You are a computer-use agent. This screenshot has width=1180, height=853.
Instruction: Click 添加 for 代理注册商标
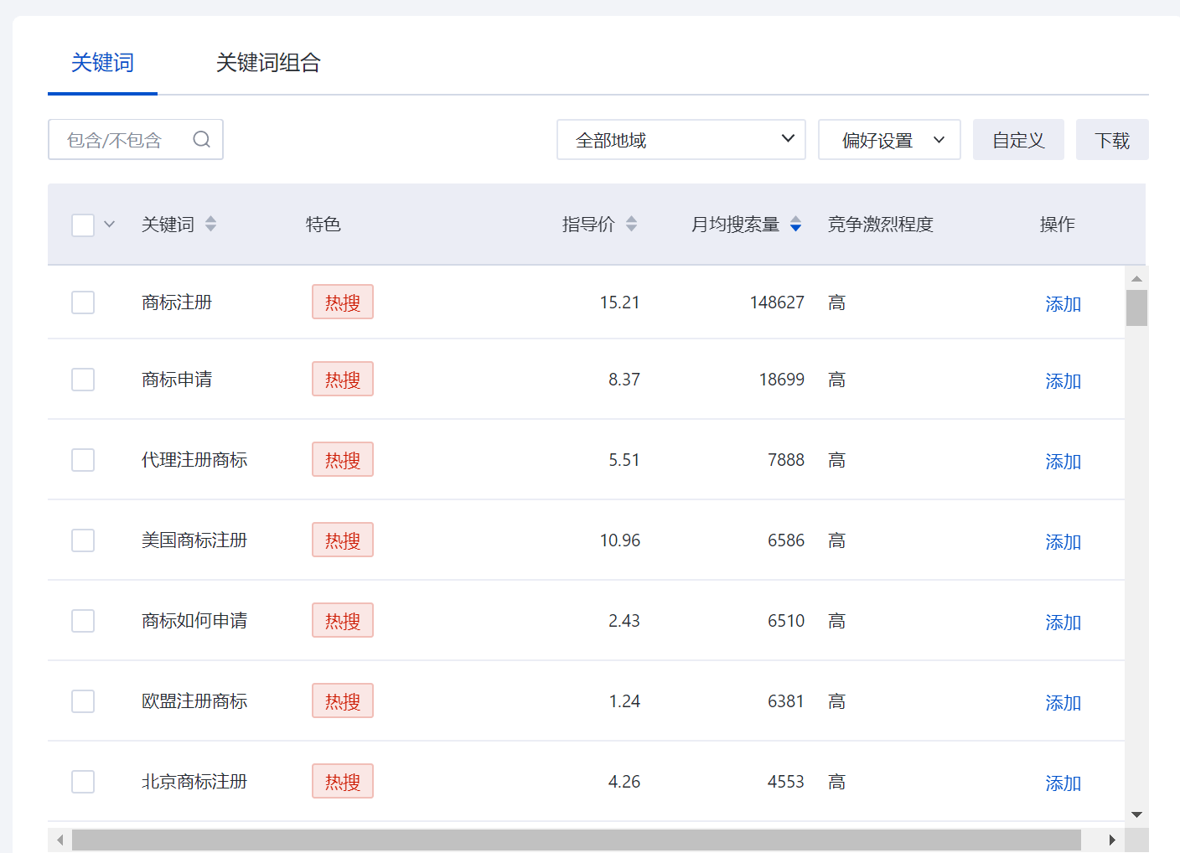coord(1063,461)
